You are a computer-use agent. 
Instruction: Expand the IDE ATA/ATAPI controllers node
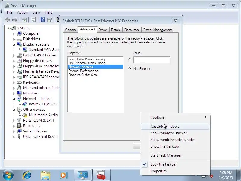[14, 77]
